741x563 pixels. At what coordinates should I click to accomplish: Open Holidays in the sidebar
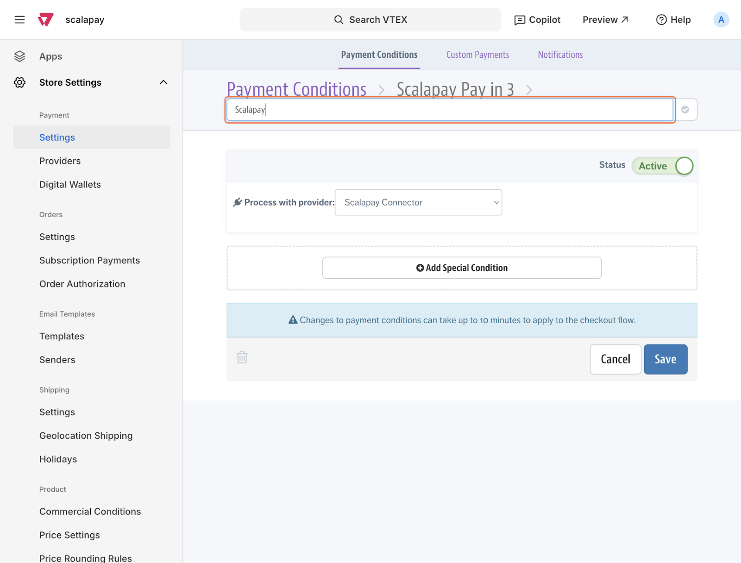pyautogui.click(x=58, y=459)
